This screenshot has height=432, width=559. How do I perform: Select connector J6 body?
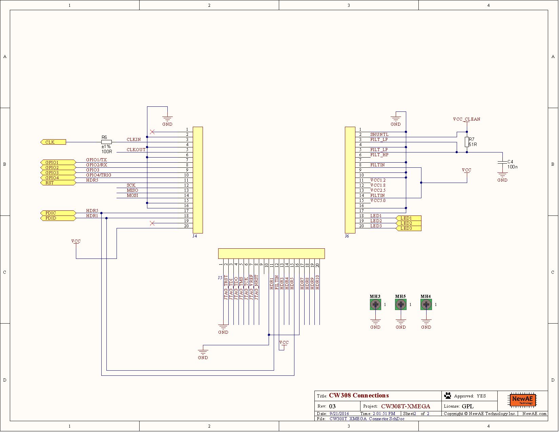coord(350,180)
